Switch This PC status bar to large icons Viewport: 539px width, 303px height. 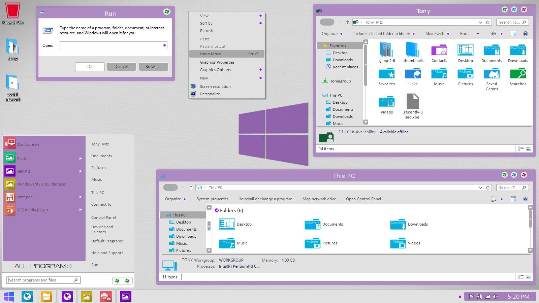point(529,277)
